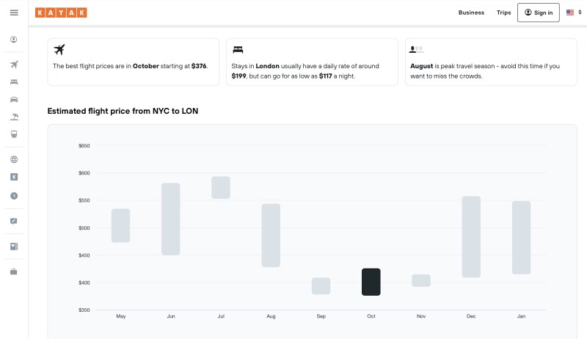Open the Trips menu item

coord(503,12)
